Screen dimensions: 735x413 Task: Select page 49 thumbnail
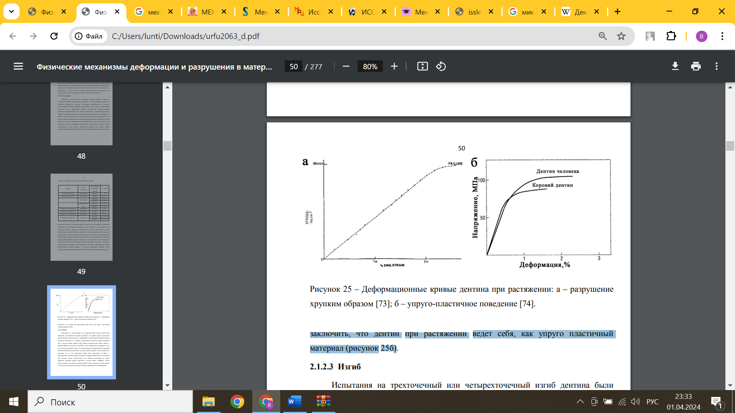tap(82, 217)
